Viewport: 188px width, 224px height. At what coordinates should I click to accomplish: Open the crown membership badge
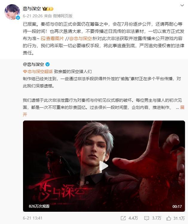pos(48,9)
